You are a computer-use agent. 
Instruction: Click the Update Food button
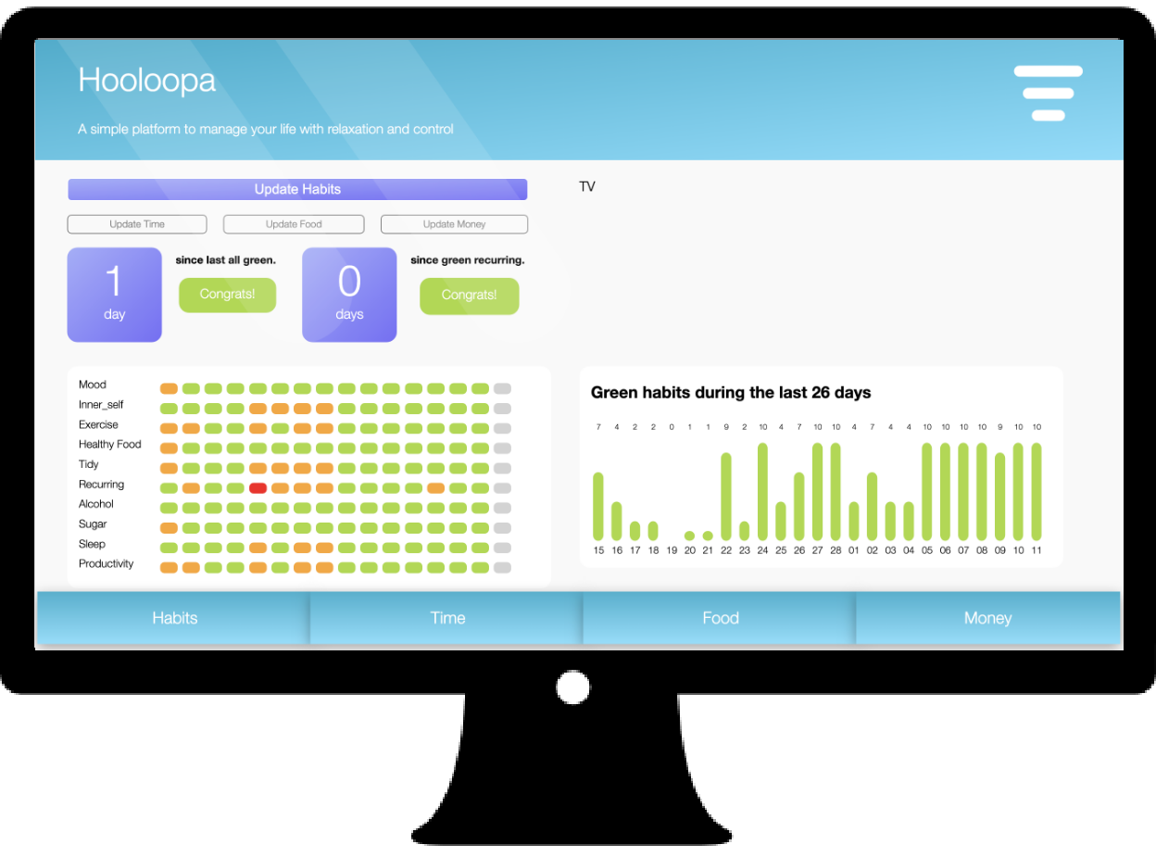(294, 224)
